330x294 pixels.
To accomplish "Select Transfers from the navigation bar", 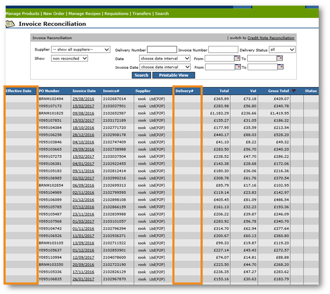I will [142, 14].
